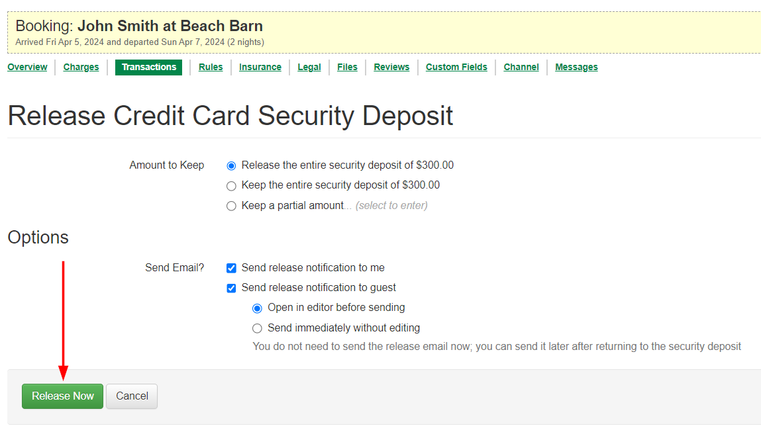Uncheck send release notification to me

231,268
